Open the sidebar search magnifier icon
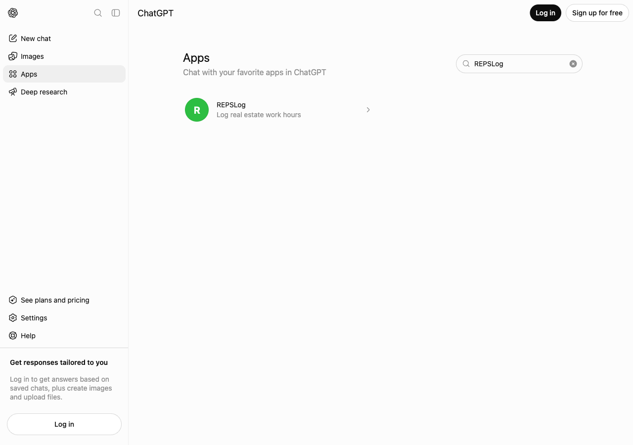The width and height of the screenshot is (633, 445). click(98, 13)
